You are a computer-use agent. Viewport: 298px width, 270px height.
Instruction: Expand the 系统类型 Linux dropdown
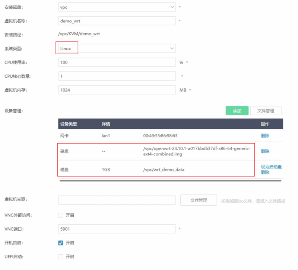tap(117, 48)
